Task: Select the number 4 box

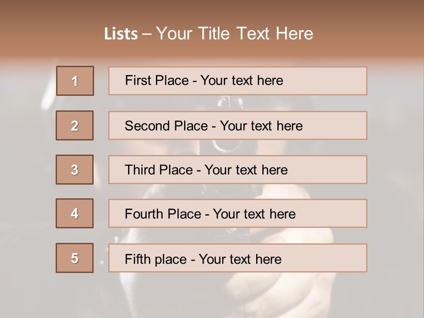Action: click(x=75, y=213)
